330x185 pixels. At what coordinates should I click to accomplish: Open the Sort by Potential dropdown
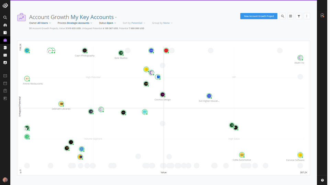click(134, 23)
